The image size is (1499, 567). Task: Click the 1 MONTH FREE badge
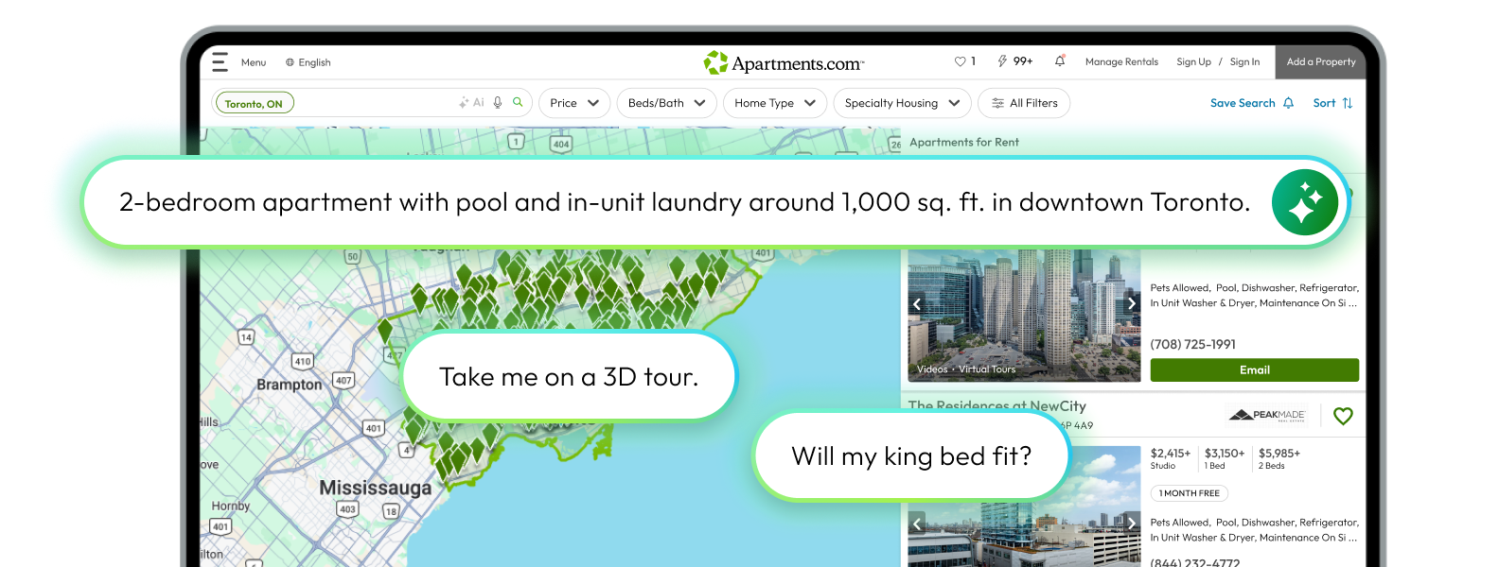tap(1190, 493)
